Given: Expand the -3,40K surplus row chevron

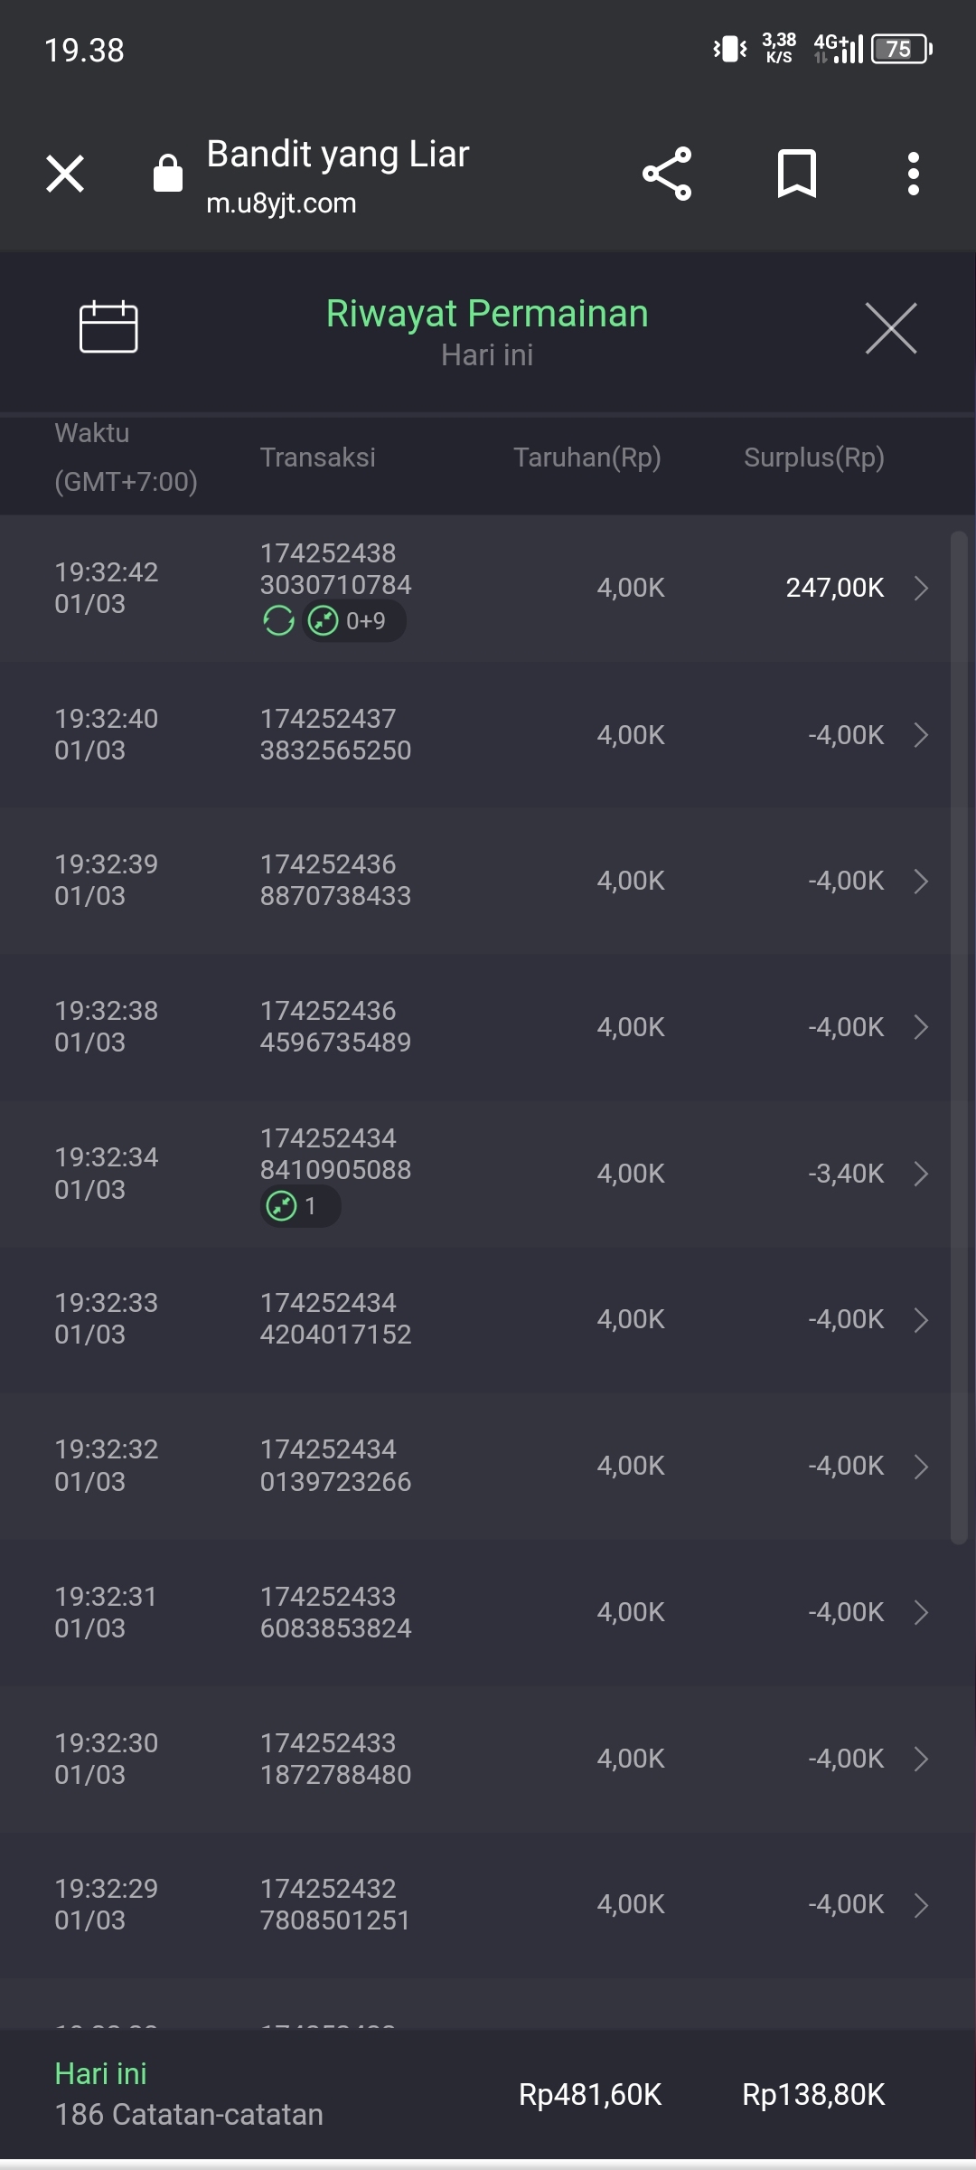Looking at the screenshot, I should point(921,1174).
